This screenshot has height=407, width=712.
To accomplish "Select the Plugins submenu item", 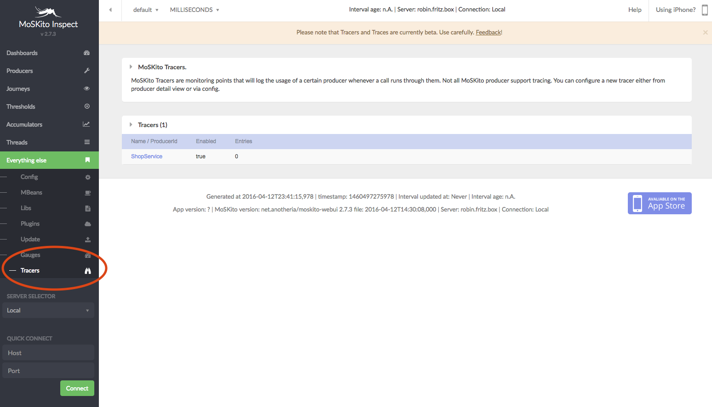I will click(49, 224).
